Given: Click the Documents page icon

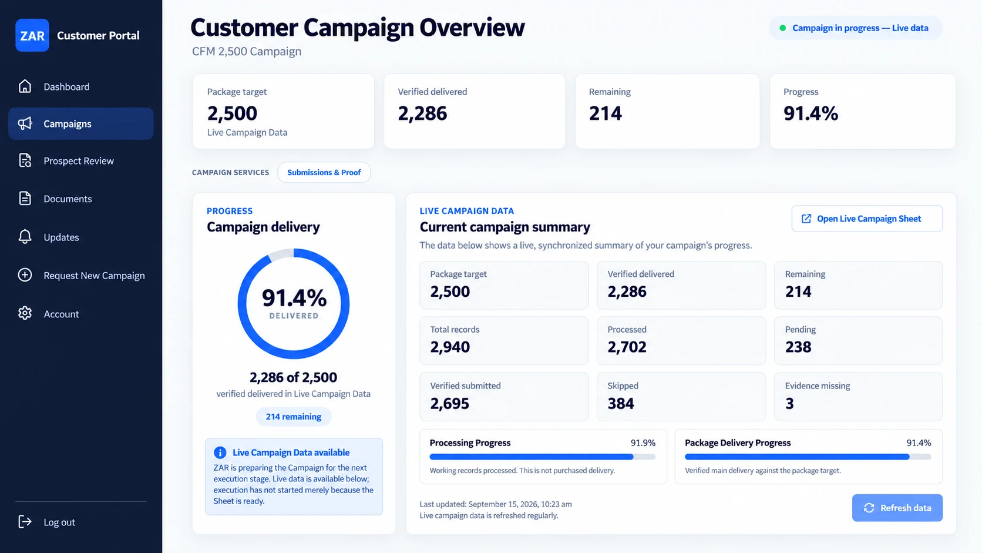Looking at the screenshot, I should click(25, 199).
